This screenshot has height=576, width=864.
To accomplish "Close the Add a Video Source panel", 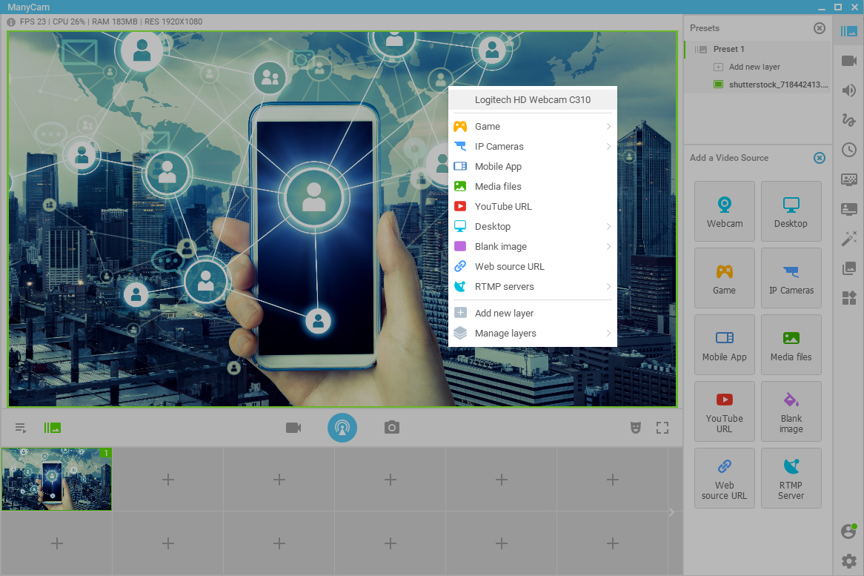I will coord(820,158).
